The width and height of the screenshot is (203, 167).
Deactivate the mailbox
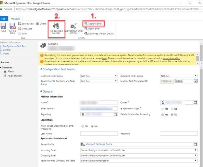pos(25,29)
